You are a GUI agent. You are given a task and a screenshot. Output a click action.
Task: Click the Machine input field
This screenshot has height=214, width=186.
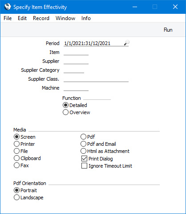pyautogui.click(x=76, y=88)
